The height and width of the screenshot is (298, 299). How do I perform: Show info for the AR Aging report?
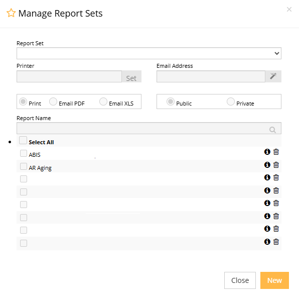click(x=267, y=165)
